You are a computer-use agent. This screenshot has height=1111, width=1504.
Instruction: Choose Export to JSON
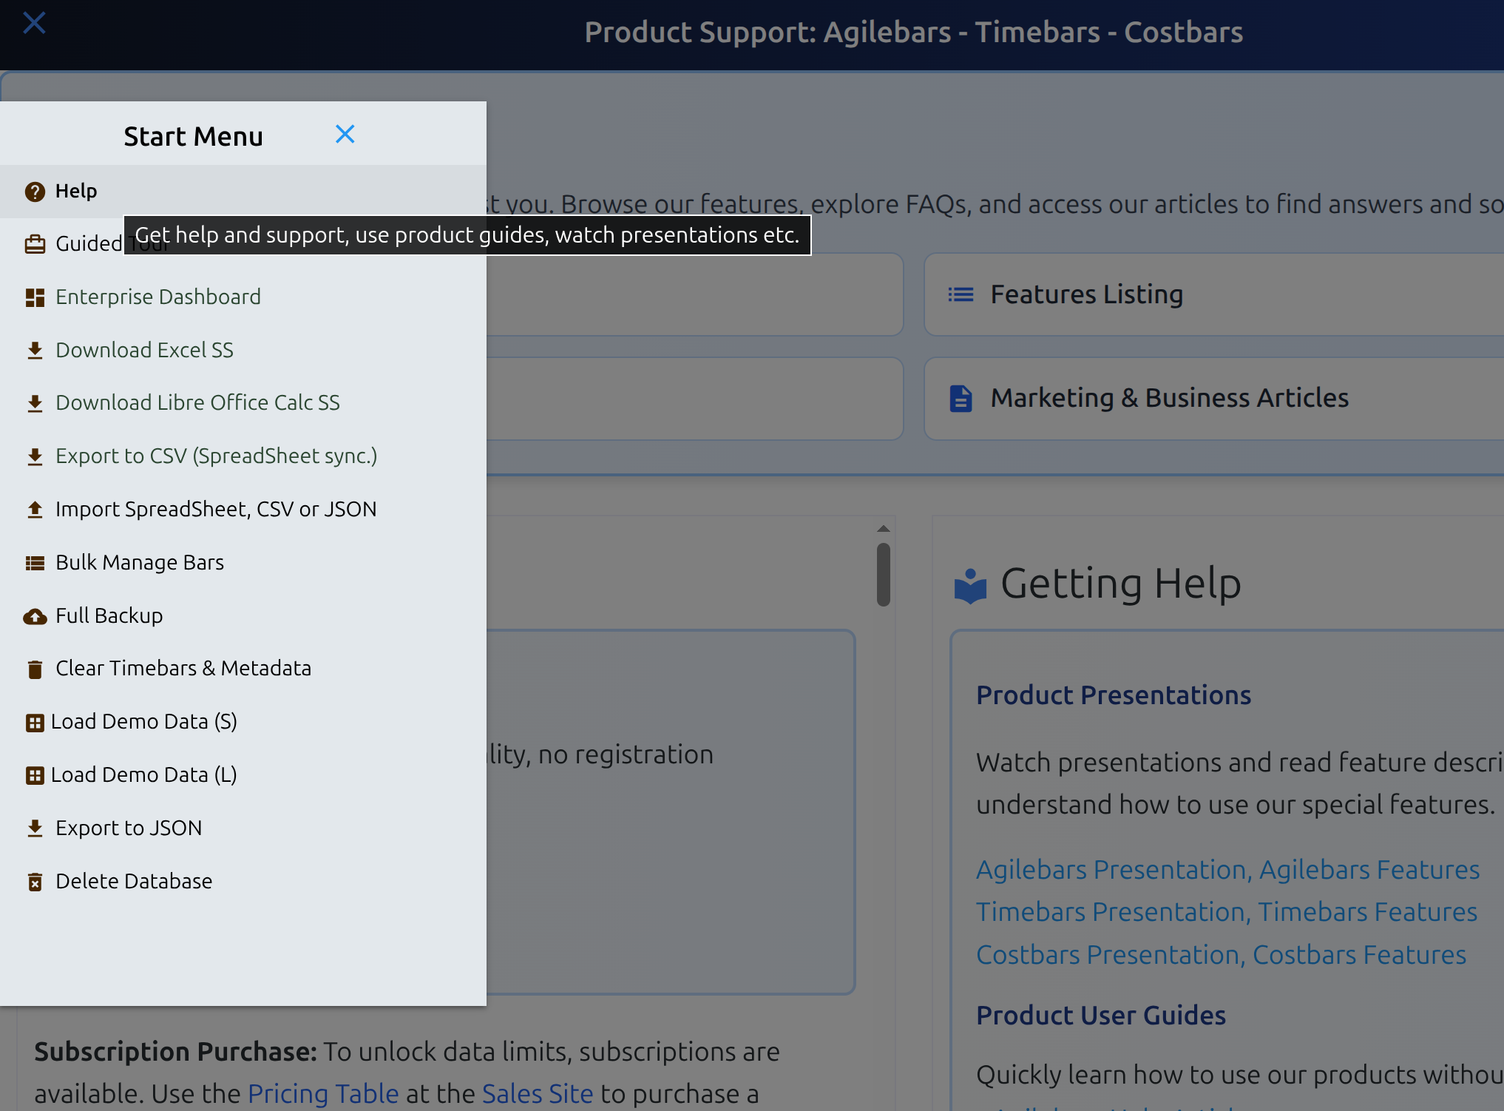point(243,828)
